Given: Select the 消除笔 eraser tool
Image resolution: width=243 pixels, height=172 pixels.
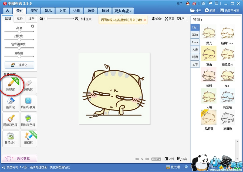Looking at the screenshot, I should coord(28,86).
